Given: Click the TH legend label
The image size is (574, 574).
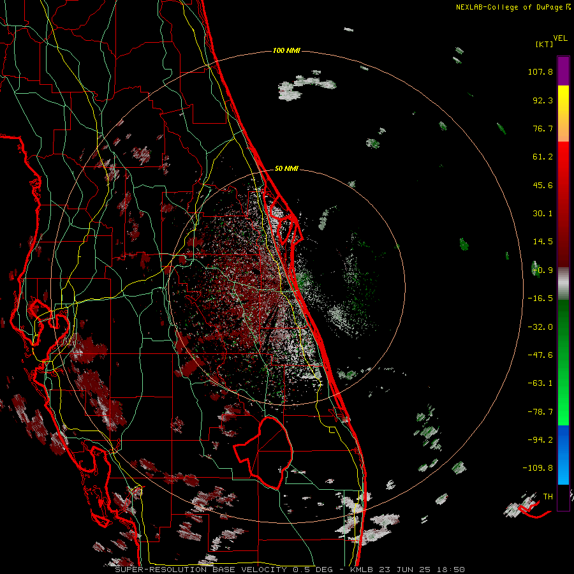Looking at the screenshot, I should coord(548,497).
